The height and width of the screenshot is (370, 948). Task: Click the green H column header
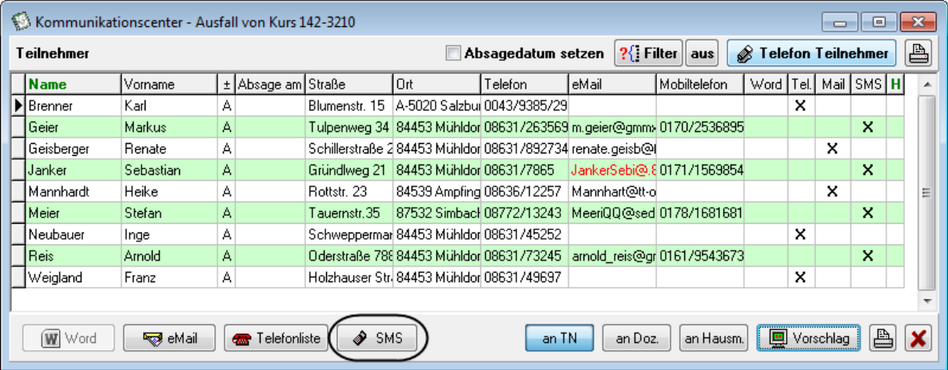pos(894,85)
